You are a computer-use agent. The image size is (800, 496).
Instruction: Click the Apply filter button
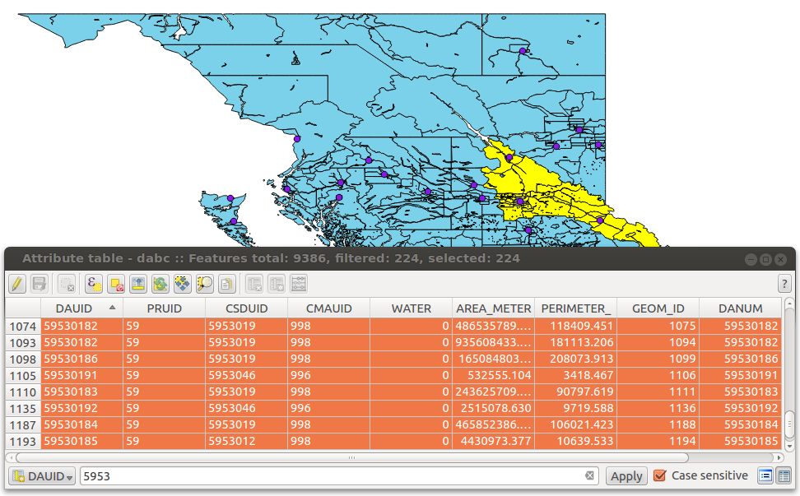pos(626,476)
